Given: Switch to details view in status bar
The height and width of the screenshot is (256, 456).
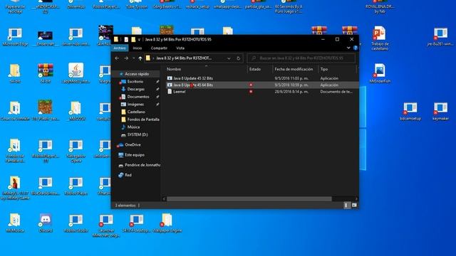Looking at the screenshot, I should click(346, 206).
